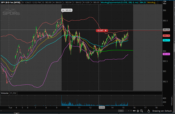
Task: Open the chart mode icon at top right
Action: 165,3
